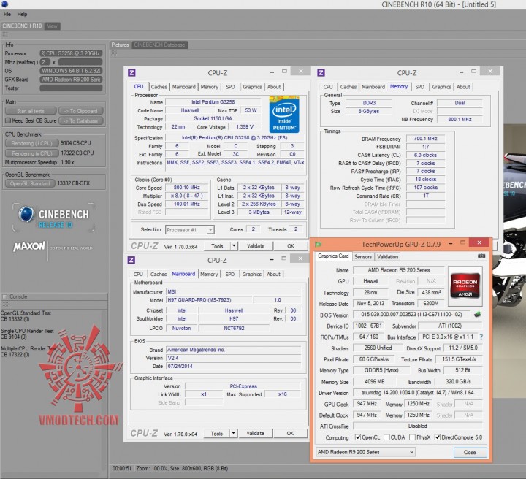Click the Bus Interface question mark icon
The width and height of the screenshot is (526, 479).
[481, 337]
